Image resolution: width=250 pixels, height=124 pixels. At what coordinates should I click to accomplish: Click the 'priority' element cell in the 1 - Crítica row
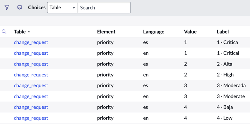105,42
